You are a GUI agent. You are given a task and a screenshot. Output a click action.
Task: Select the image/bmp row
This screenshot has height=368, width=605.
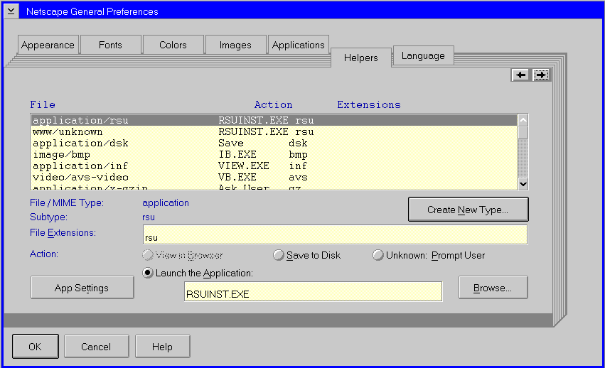coord(274,155)
